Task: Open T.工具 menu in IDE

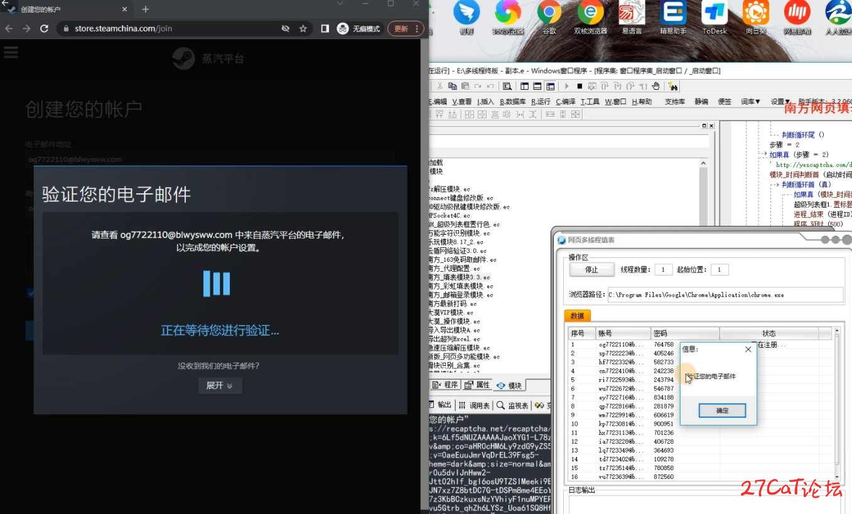Action: coord(590,101)
